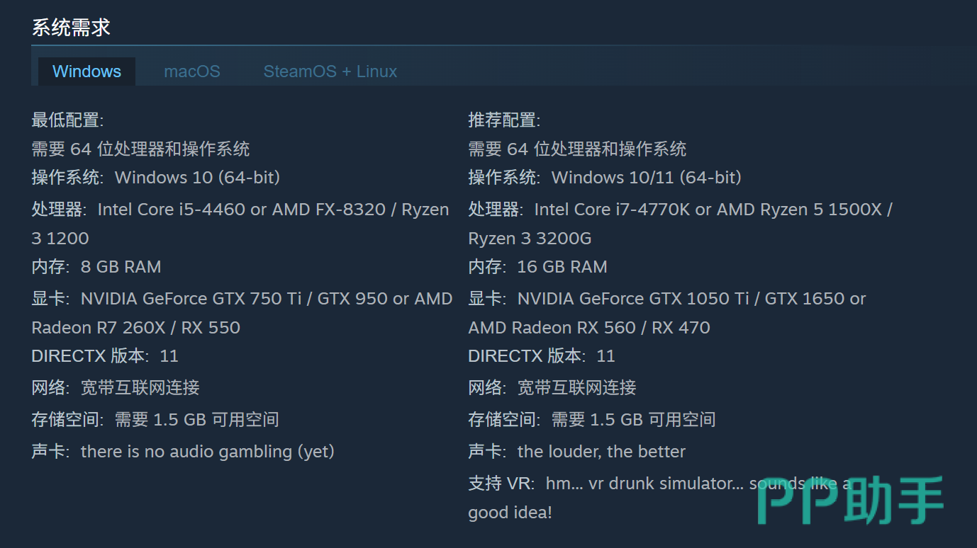Screen dimensions: 977x548
Task: Click "网络: 宽带互联网连接" under 最低配置
Action: click(x=116, y=388)
